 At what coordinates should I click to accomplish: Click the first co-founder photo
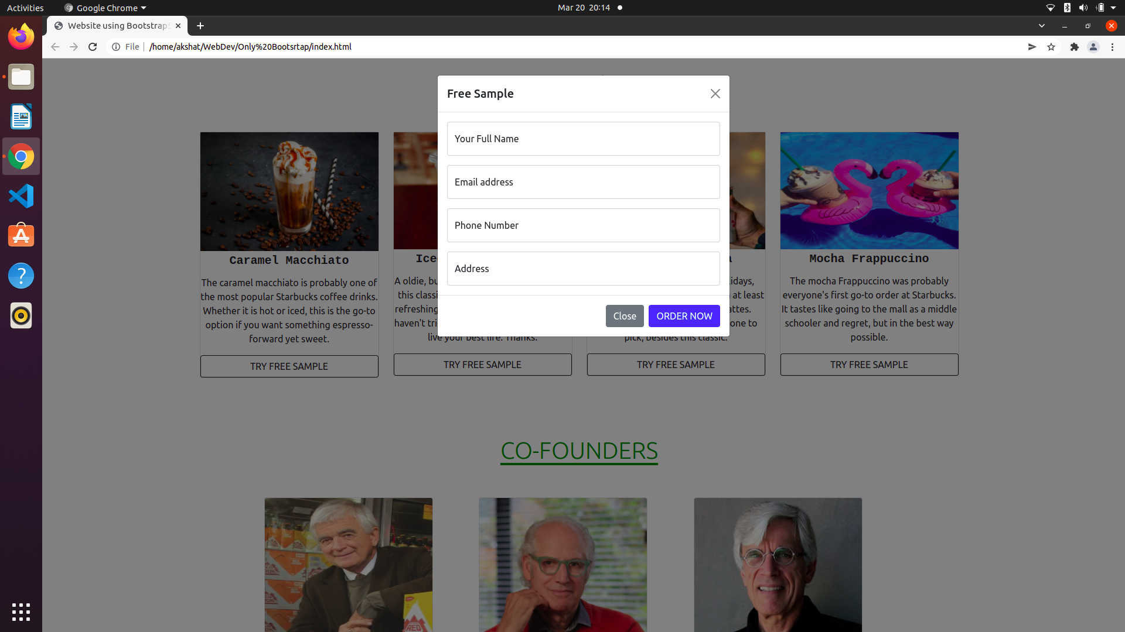pos(349,565)
